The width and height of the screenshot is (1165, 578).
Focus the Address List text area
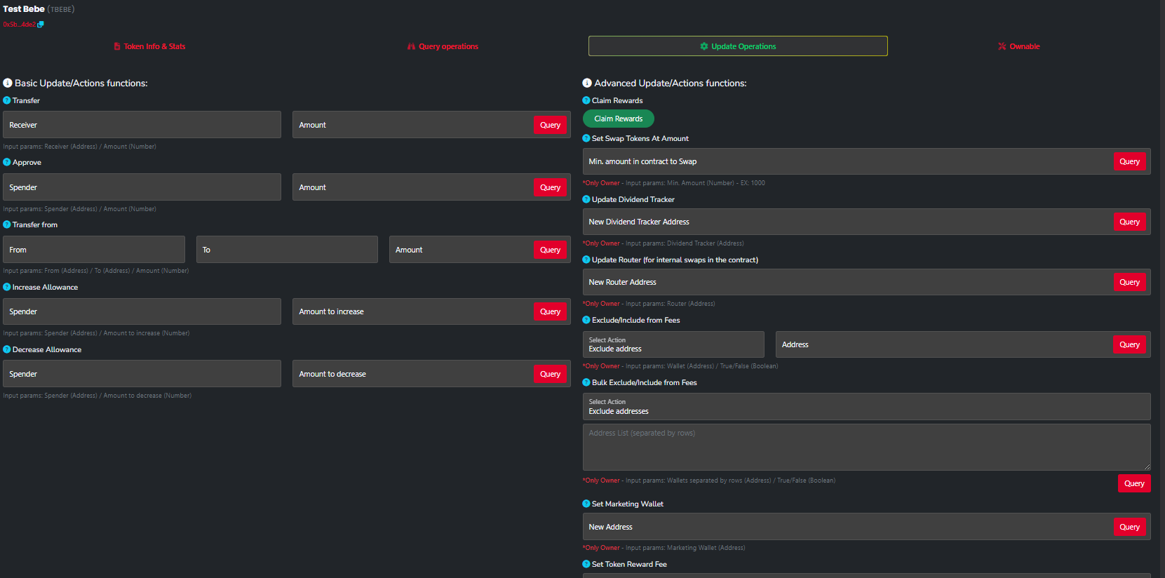[x=866, y=447]
